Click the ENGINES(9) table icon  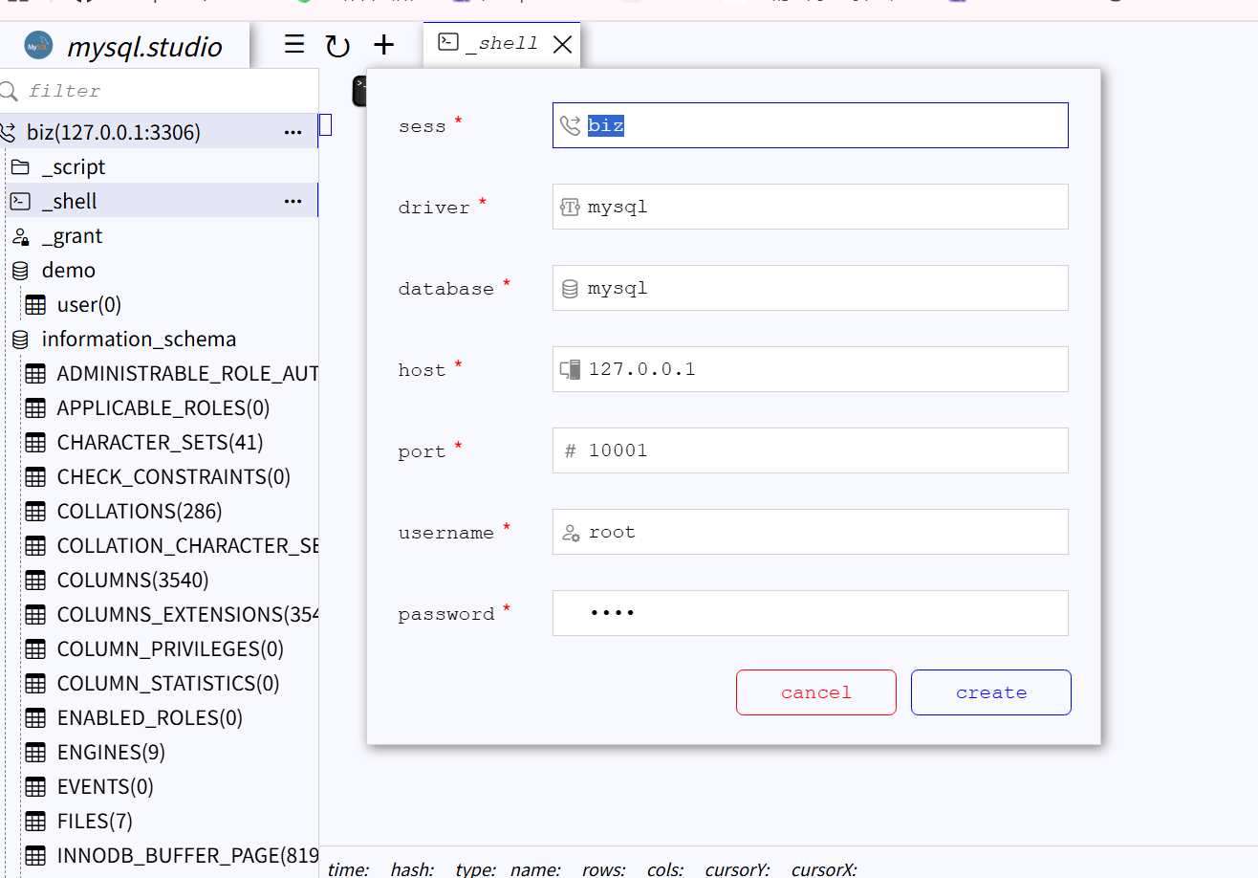[x=35, y=753]
